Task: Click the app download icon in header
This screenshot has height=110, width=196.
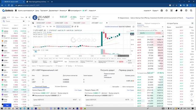Action: click(x=171, y=11)
